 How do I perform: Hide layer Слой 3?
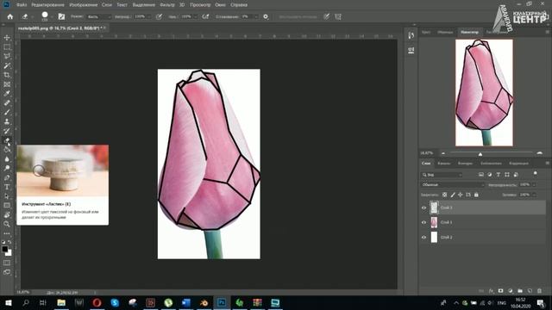pos(423,208)
